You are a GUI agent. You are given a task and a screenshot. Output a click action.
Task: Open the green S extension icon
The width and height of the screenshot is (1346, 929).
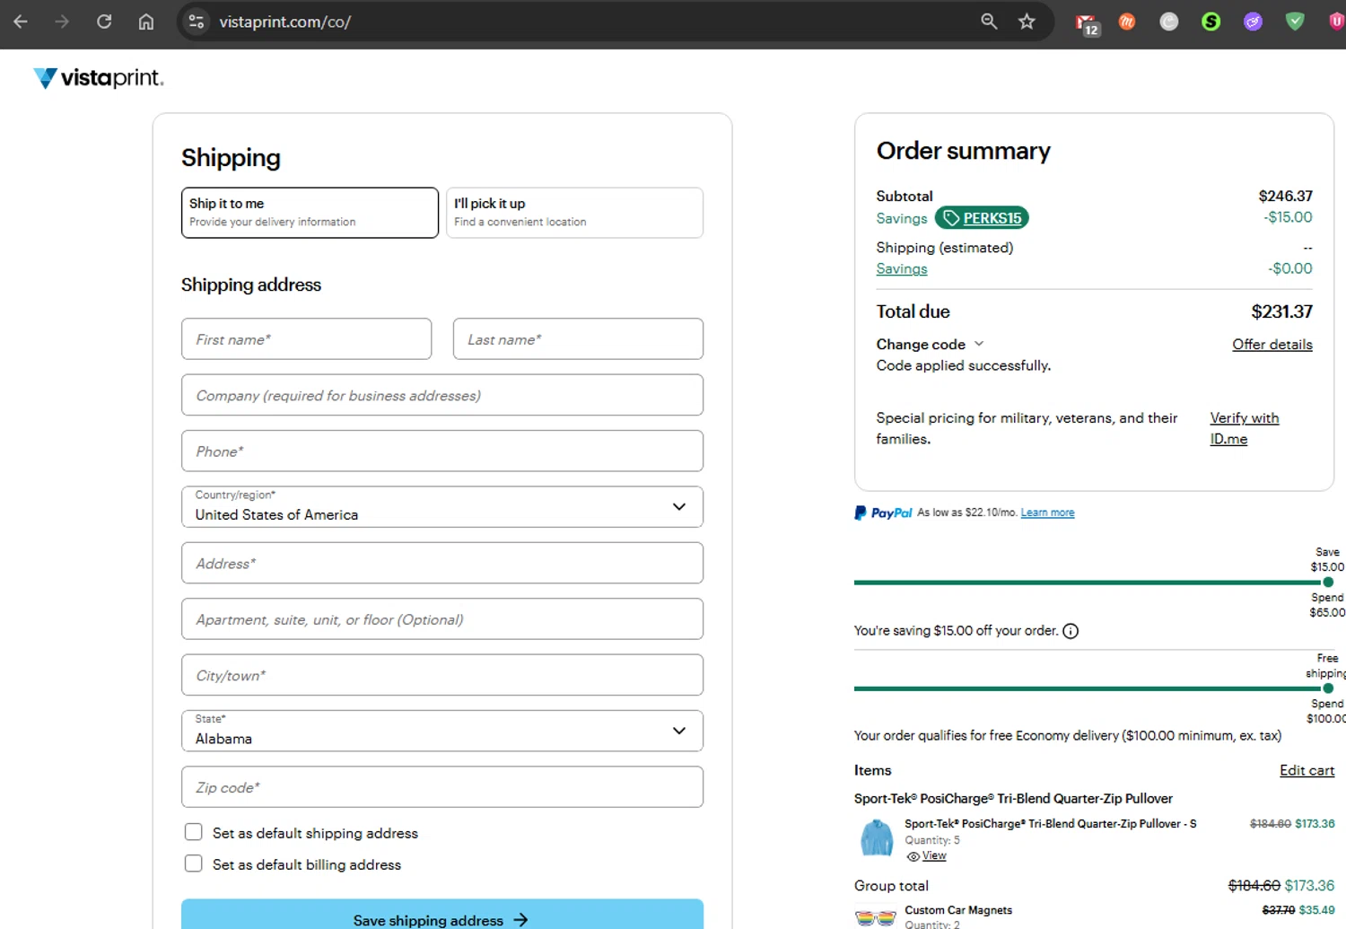(x=1211, y=22)
